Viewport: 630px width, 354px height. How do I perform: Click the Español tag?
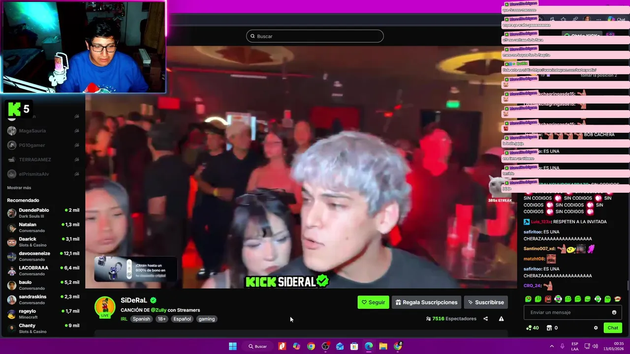click(182, 319)
